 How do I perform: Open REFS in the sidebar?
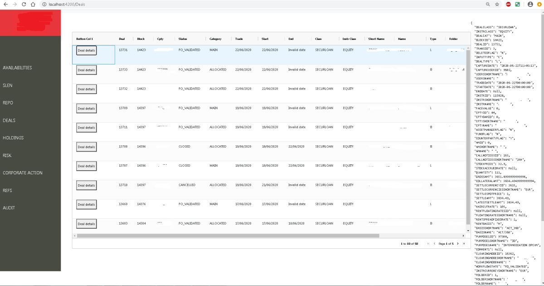click(x=7, y=190)
